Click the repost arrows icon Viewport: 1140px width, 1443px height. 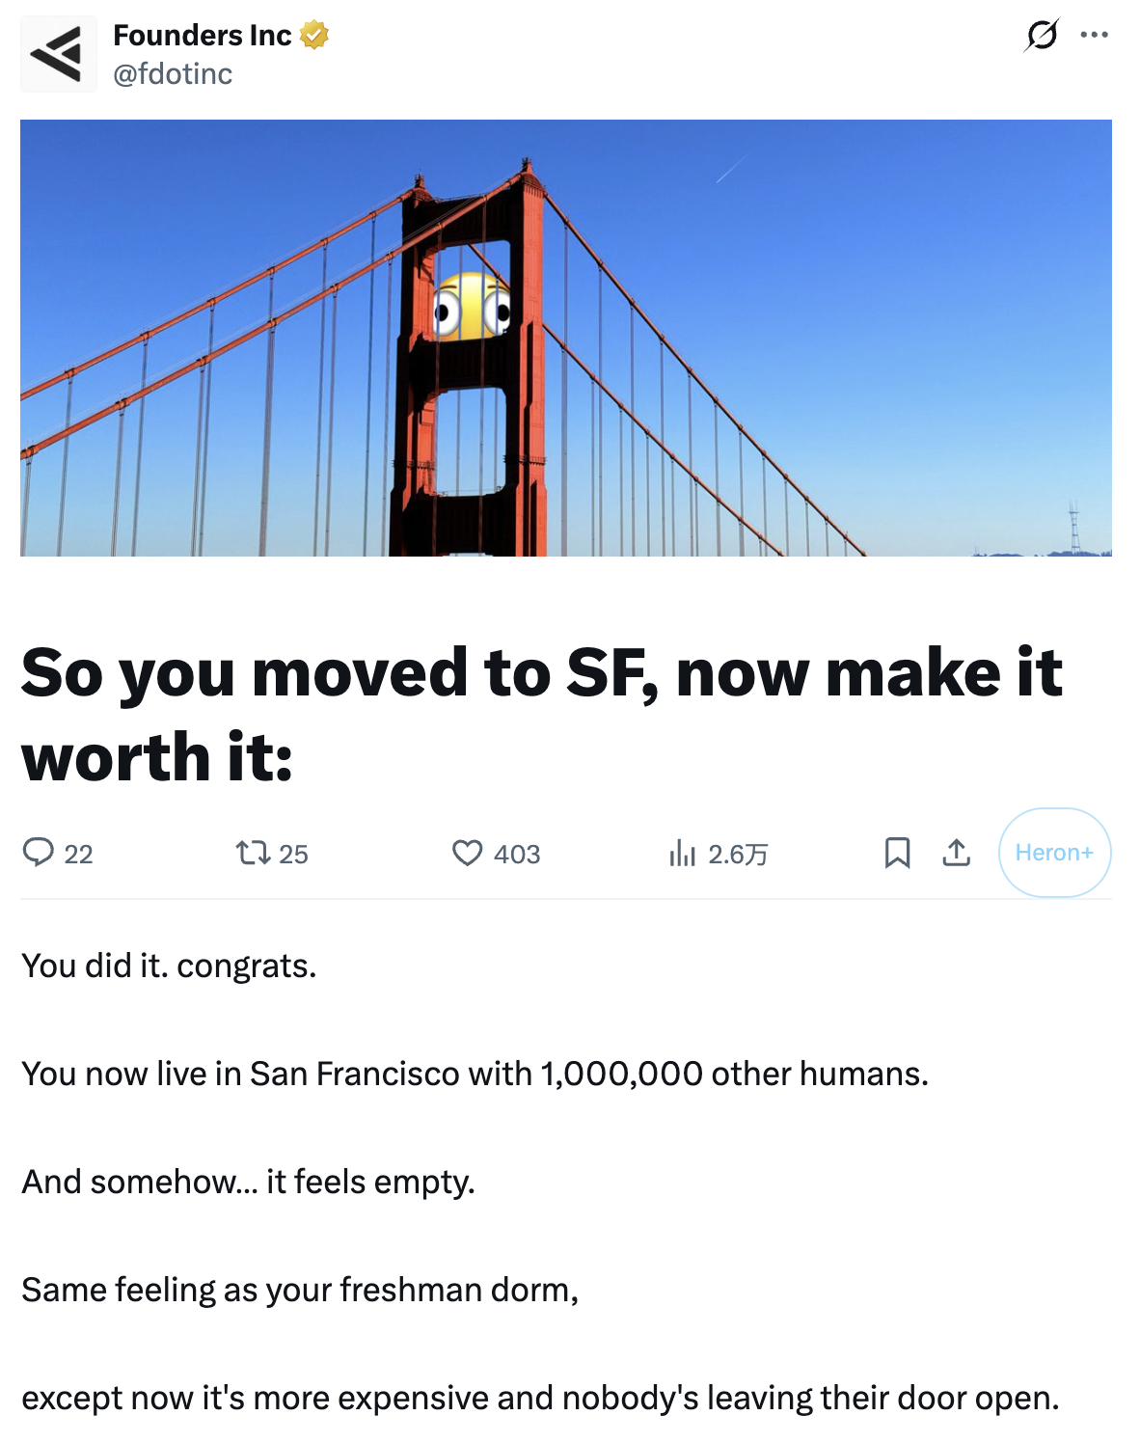tap(253, 853)
